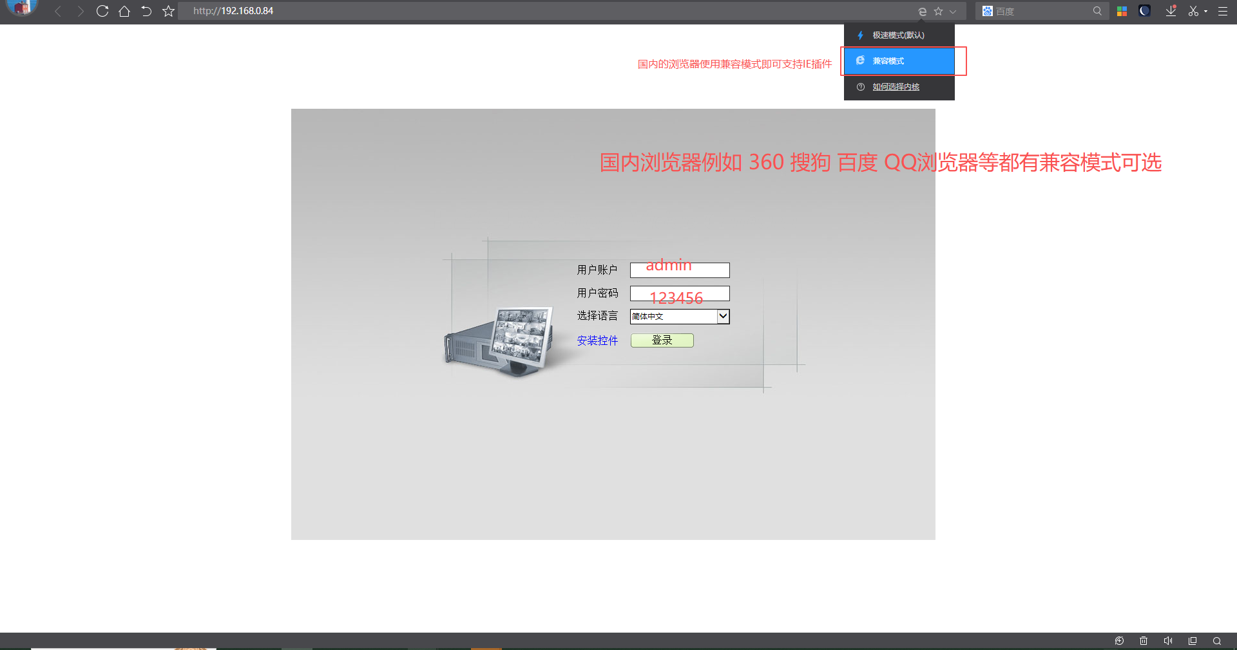Click the scissors screenshot tool icon
This screenshot has height=650, width=1237.
coord(1193,11)
